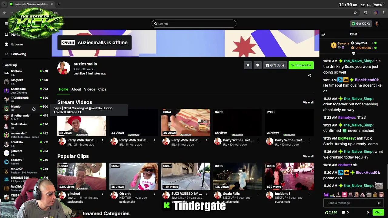Open a new browser tab
Image resolution: width=388 pixels, height=218 pixels.
pyautogui.click(x=59, y=4)
